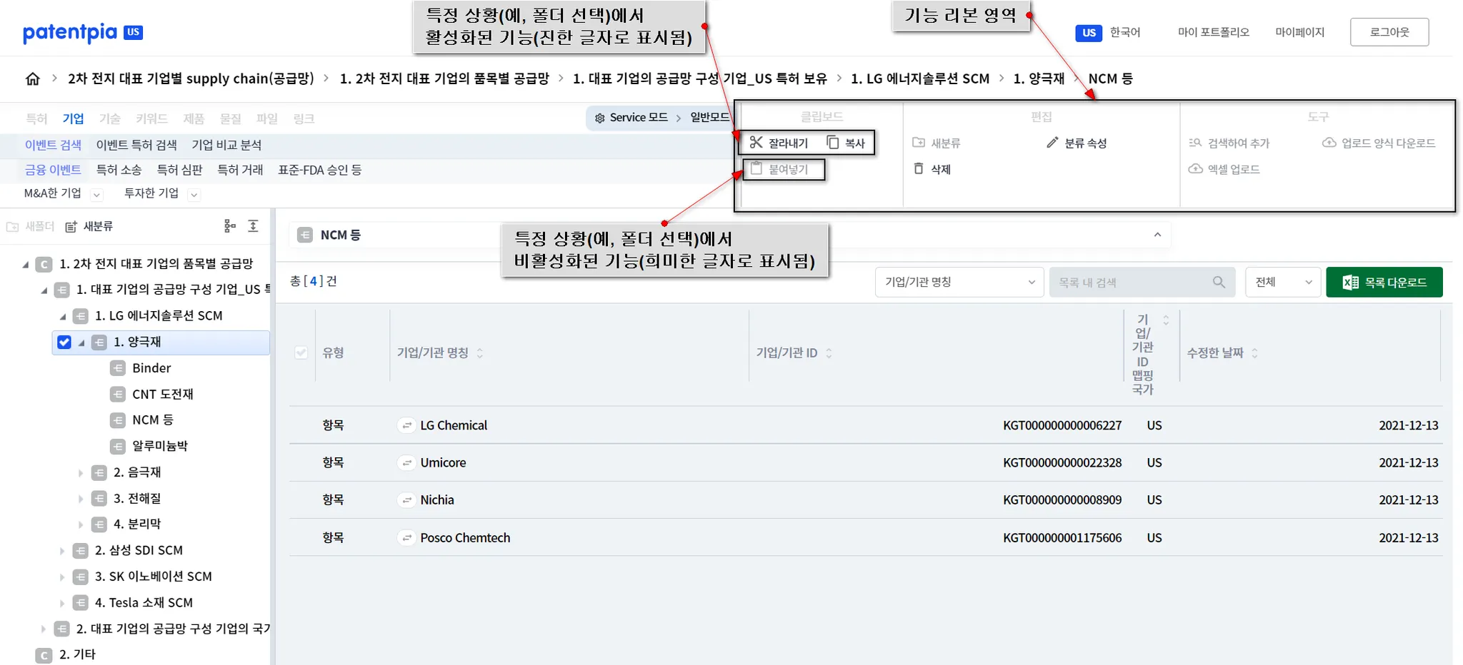Switch to the 특허 tab
Image resolution: width=1463 pixels, height=665 pixels.
coord(36,118)
